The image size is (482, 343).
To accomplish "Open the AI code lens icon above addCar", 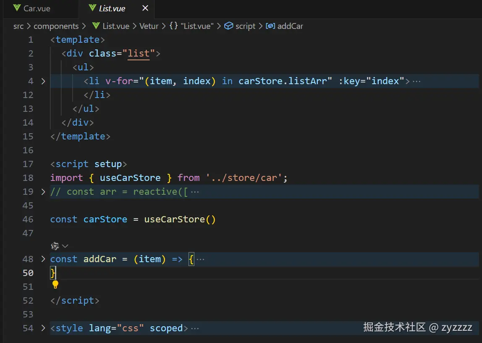I will point(55,246).
